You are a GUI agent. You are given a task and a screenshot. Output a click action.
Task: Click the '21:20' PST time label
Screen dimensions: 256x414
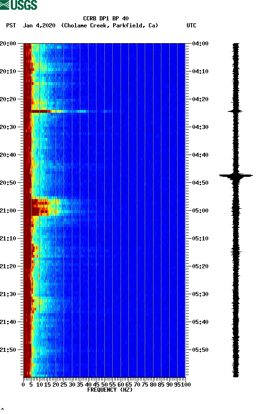click(8, 266)
